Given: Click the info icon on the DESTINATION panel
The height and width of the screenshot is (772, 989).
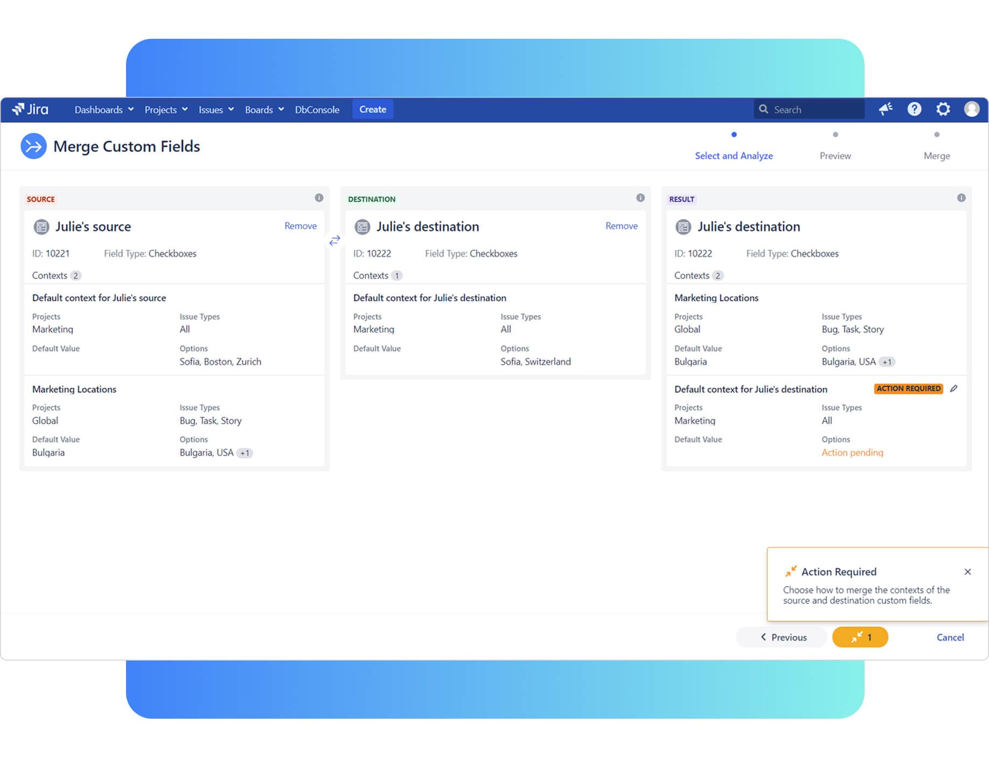Looking at the screenshot, I should pyautogui.click(x=640, y=198).
